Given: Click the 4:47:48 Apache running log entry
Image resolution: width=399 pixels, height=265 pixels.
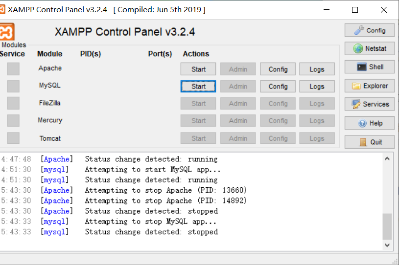Looking at the screenshot, I should [110, 159].
